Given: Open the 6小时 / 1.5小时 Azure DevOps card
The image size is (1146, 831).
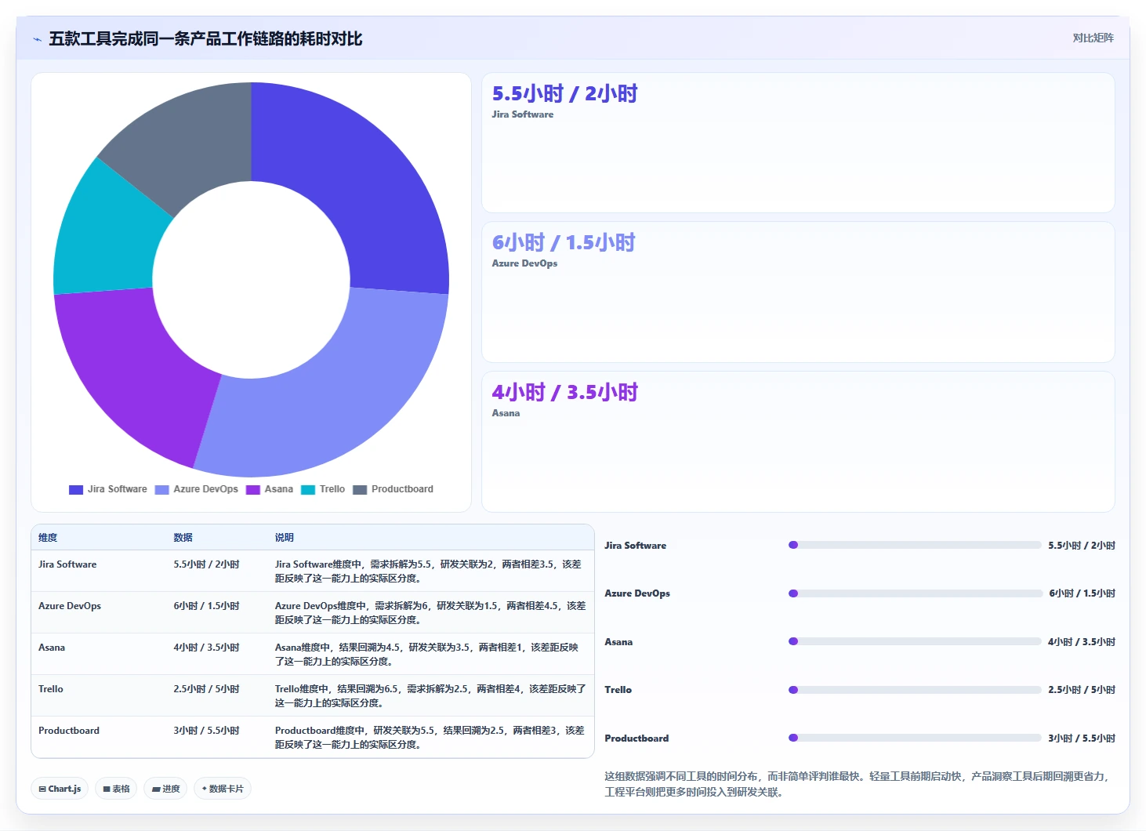Looking at the screenshot, I should [798, 292].
